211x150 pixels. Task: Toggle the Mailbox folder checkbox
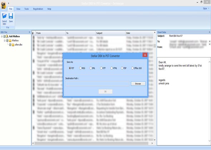click(x=7, y=40)
